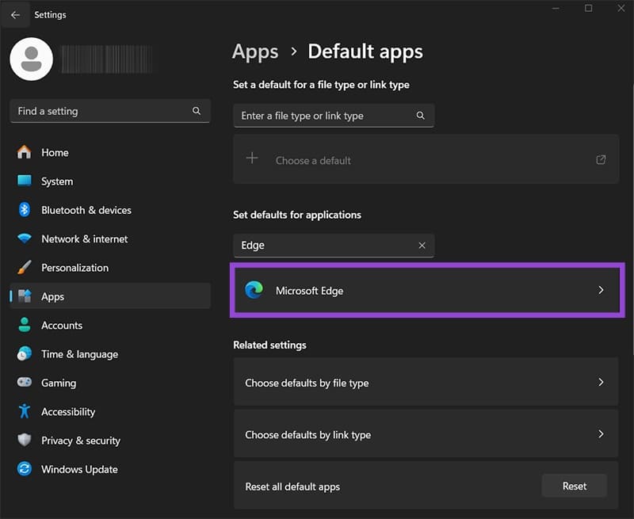Clear the Edge search text
The height and width of the screenshot is (519, 634).
(x=422, y=246)
